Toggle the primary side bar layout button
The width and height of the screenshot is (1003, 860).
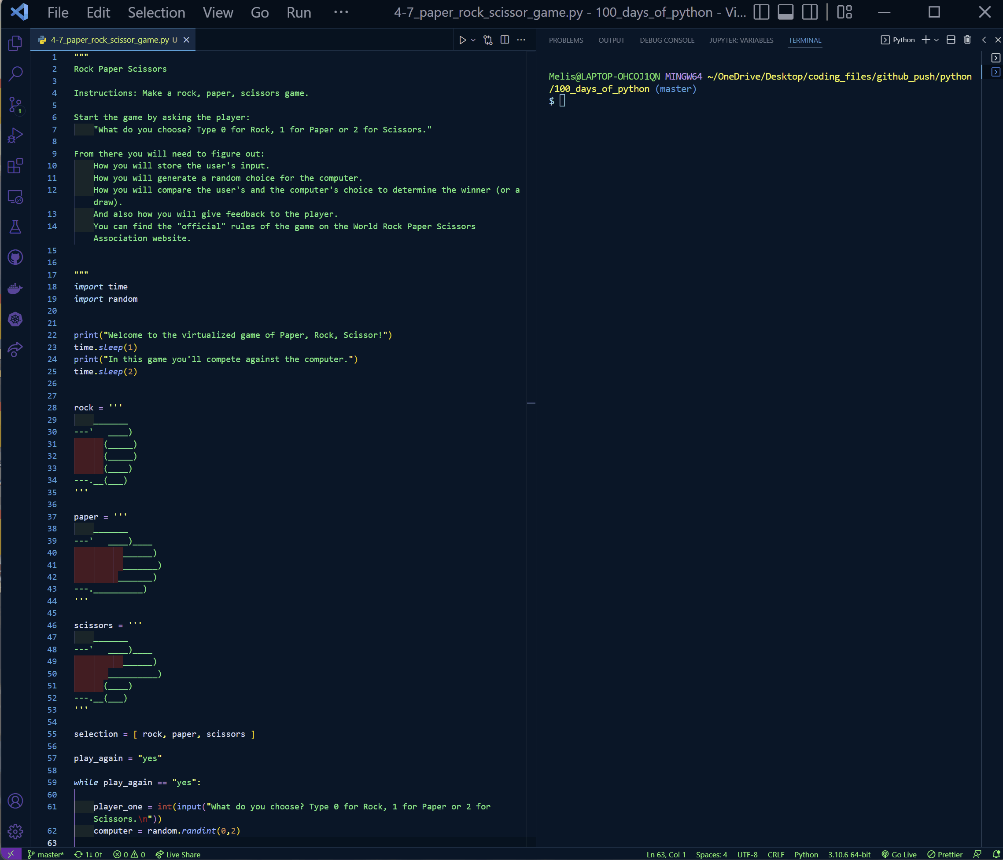tap(761, 12)
